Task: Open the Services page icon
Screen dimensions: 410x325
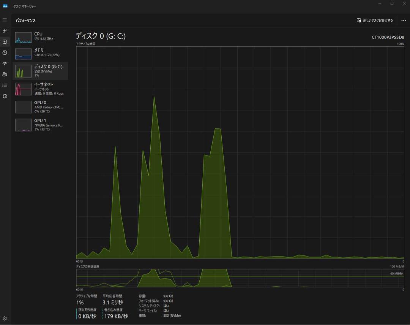Action: point(5,96)
